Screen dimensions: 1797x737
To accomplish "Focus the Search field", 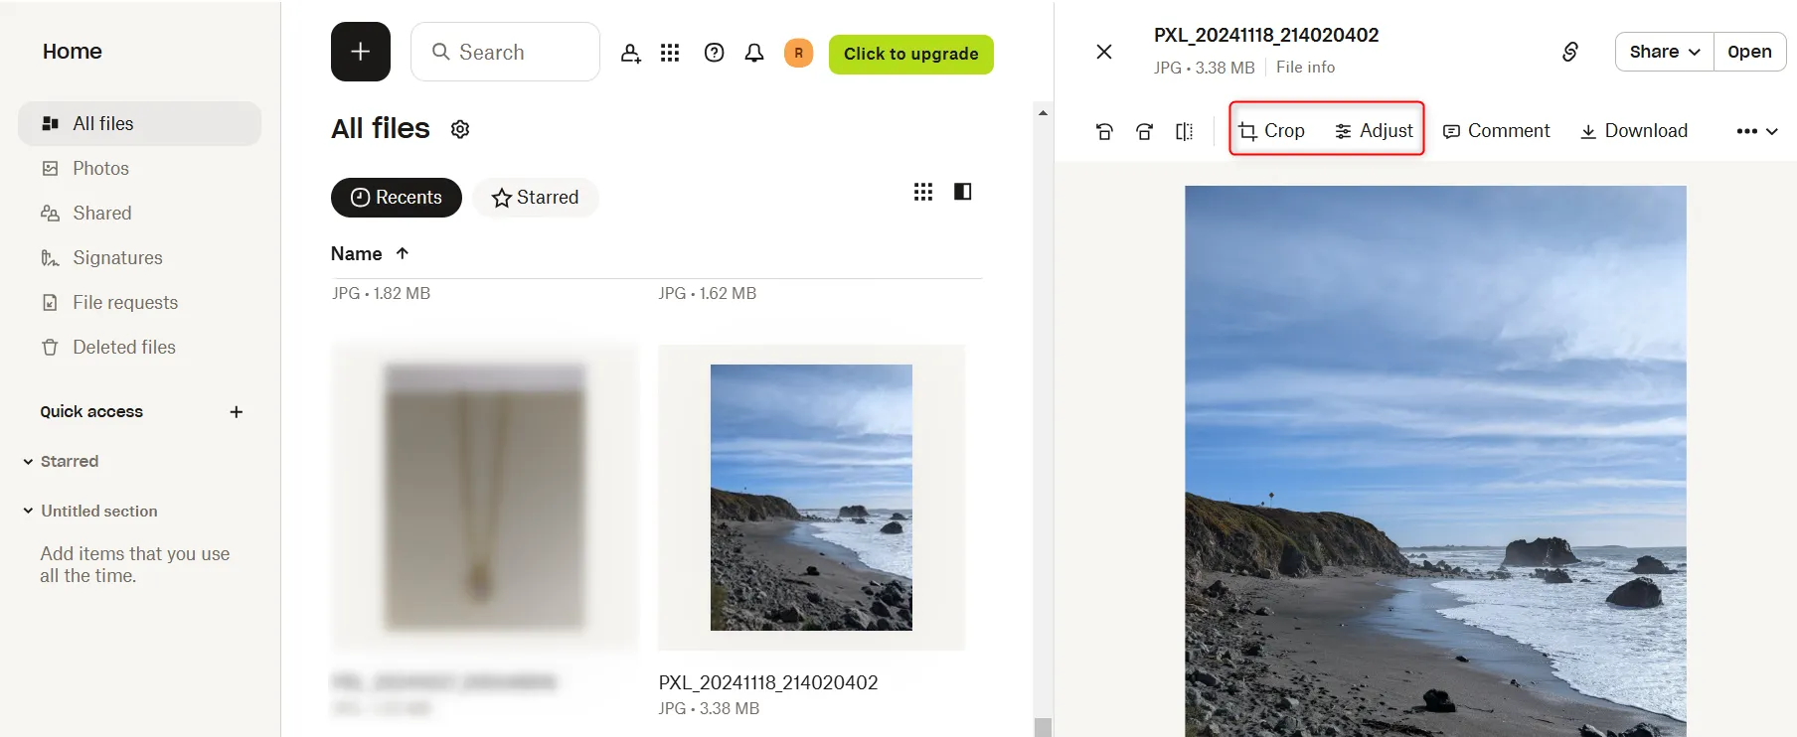I will (505, 52).
